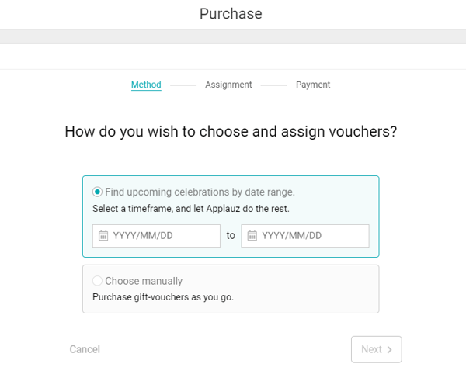Screen dimensions: 466x381
Task: Click the Cancel link
Action: pos(85,349)
